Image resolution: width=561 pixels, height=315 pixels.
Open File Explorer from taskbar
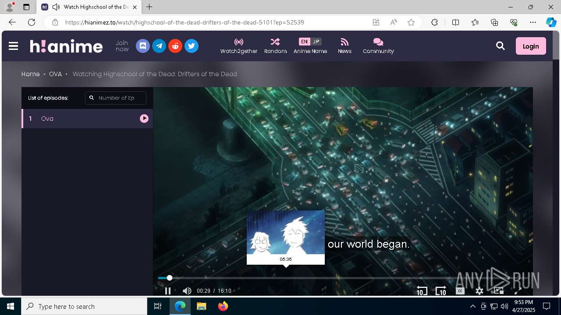202,306
